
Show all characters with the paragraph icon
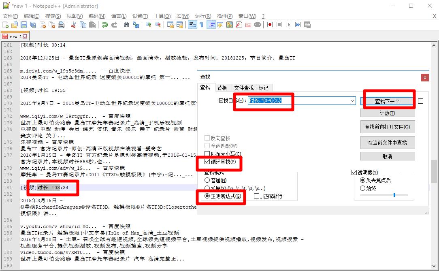[201, 25]
